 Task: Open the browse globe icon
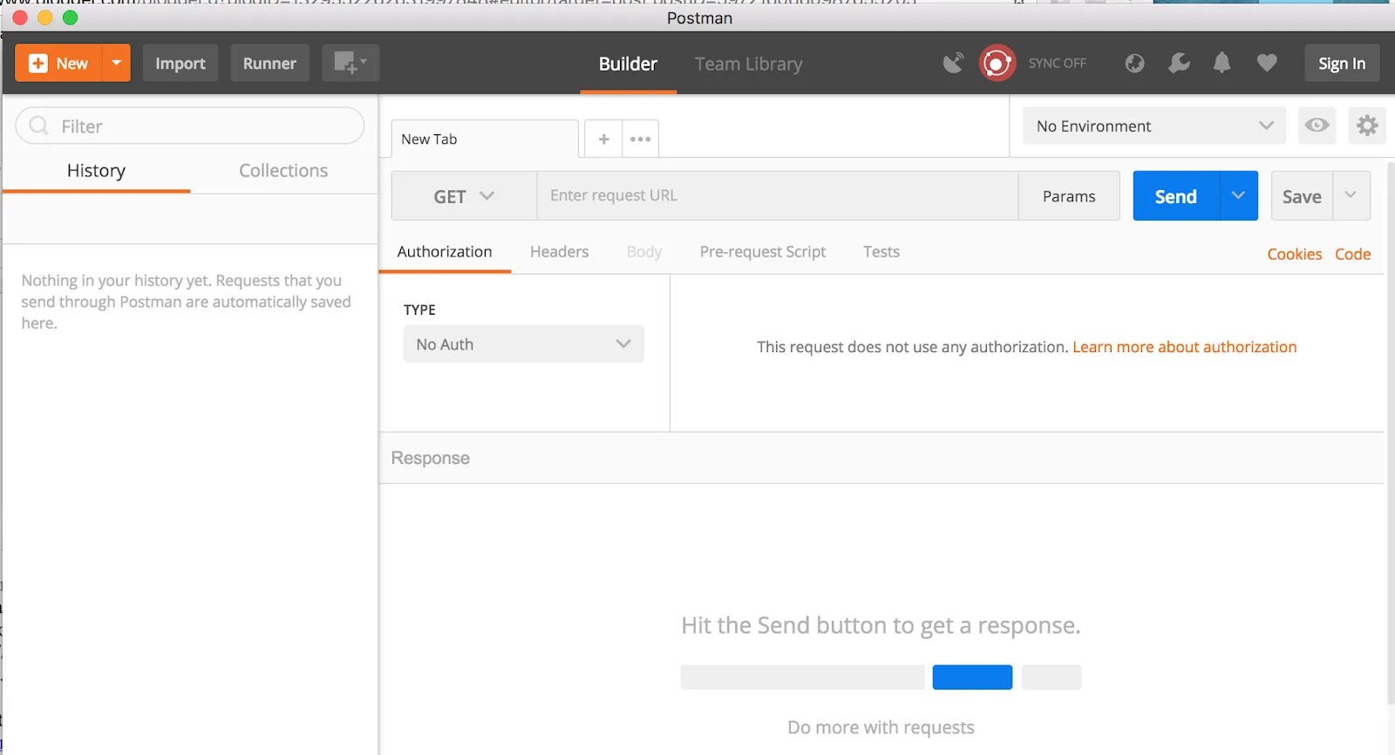(1134, 63)
